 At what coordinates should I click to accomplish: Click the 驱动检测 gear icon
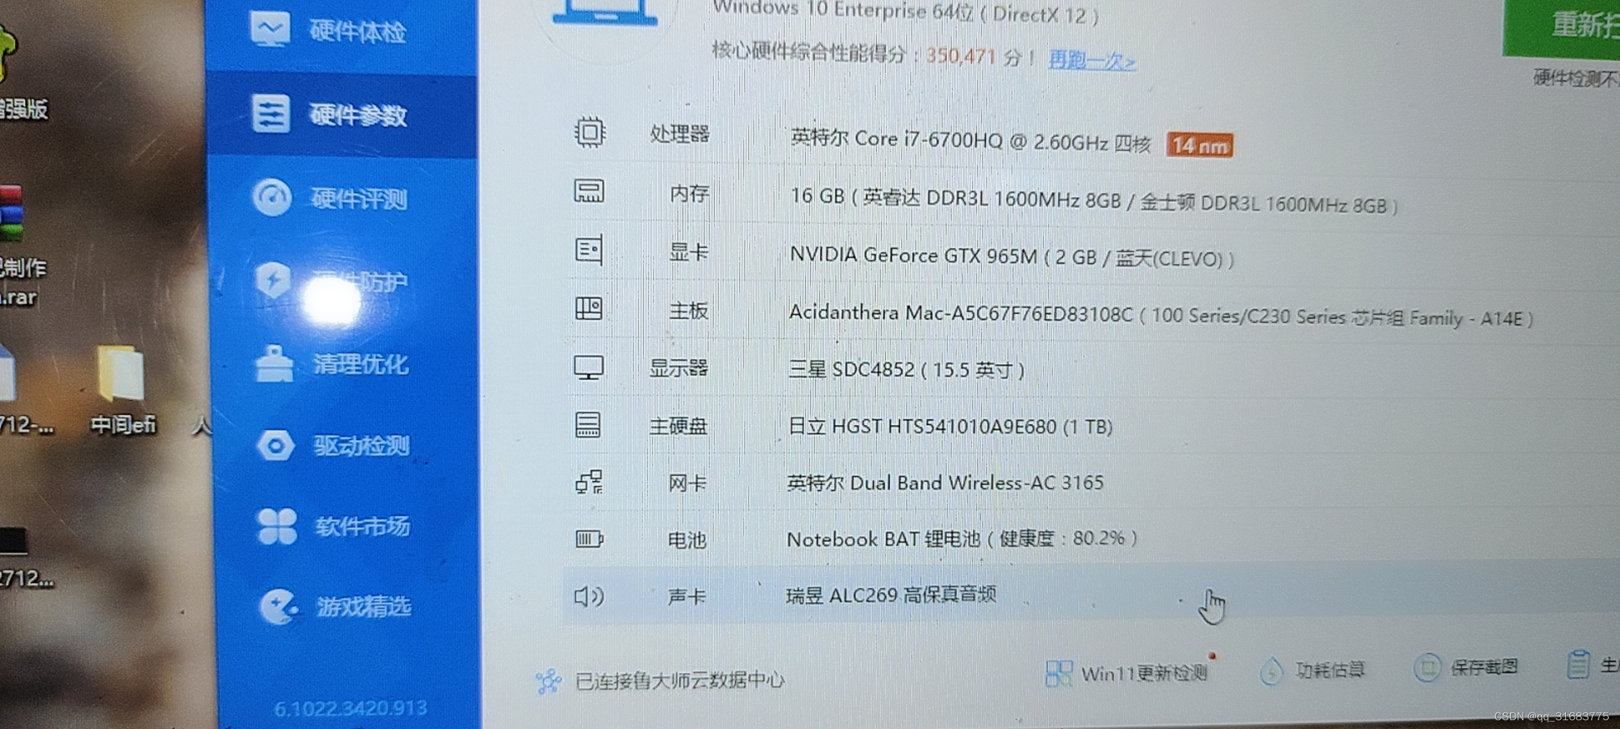(360, 446)
